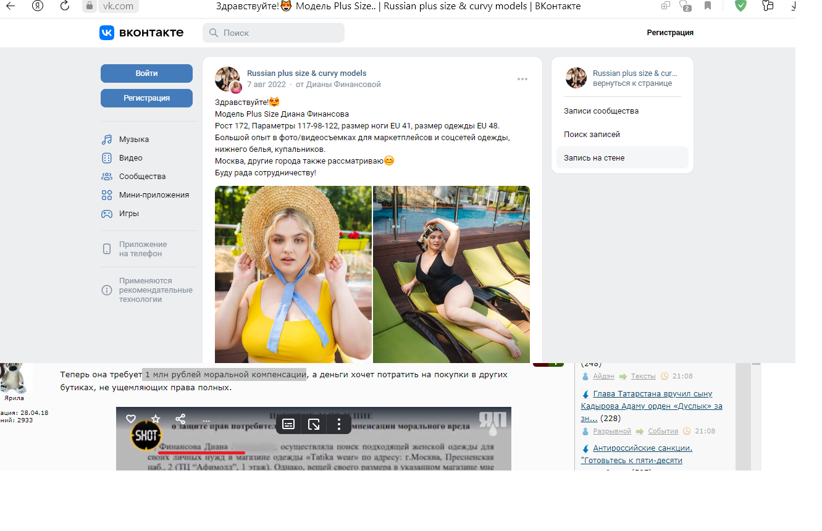Open the Сообщества people icon
Image resolution: width=822 pixels, height=531 pixels.
point(107,177)
